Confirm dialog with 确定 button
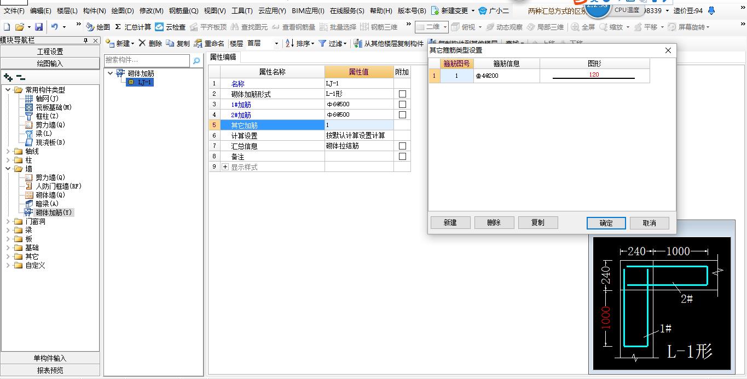 pyautogui.click(x=606, y=223)
